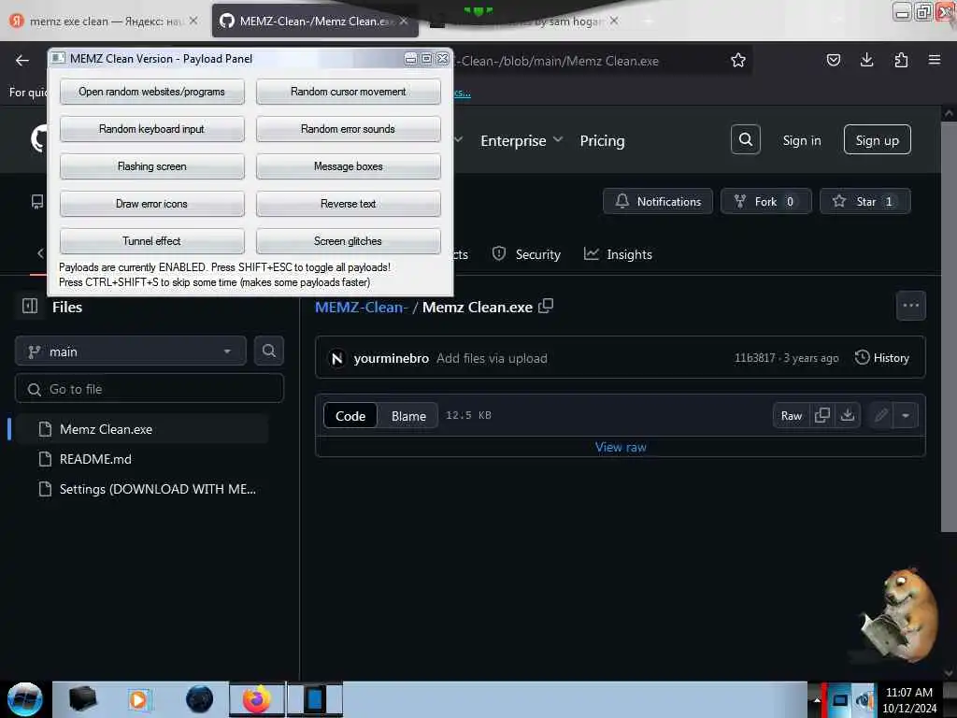The height and width of the screenshot is (718, 957).
Task: Click the GitHub search magnifier icon
Action: [x=745, y=140]
